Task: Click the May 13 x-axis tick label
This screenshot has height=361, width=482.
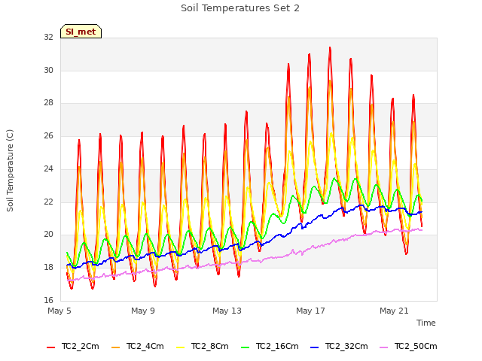Action: (x=227, y=311)
